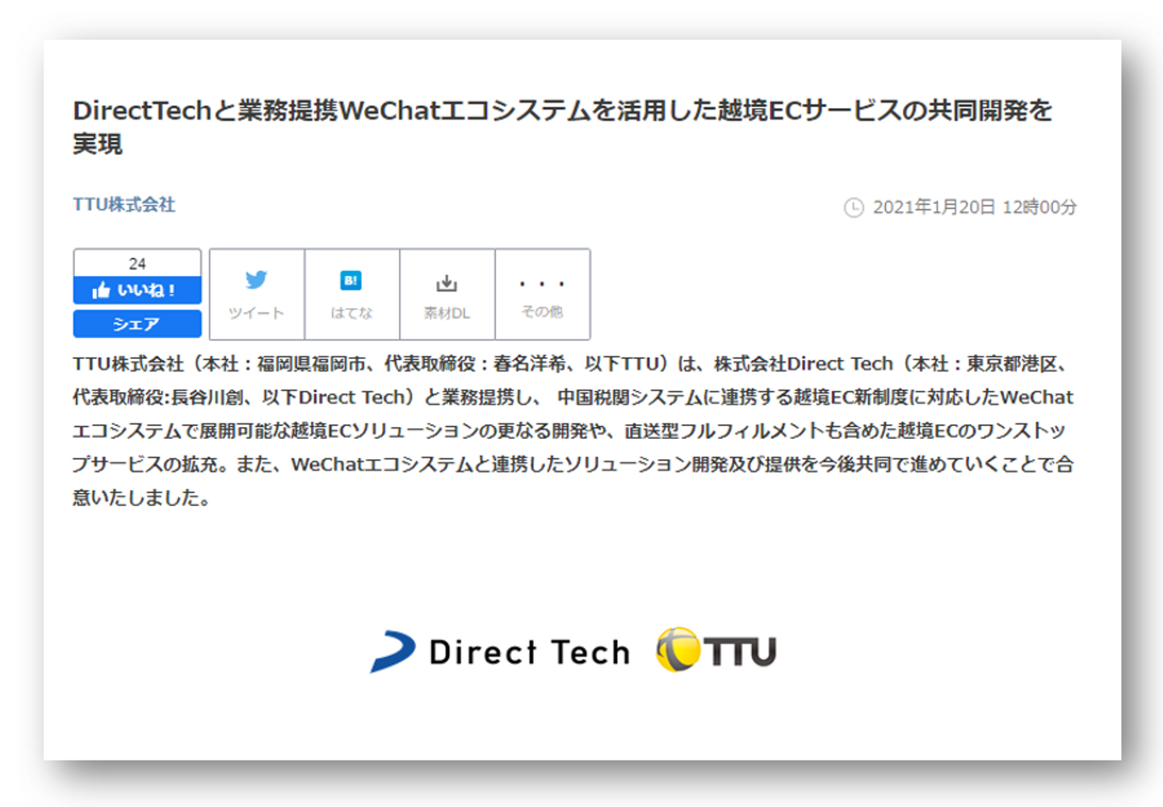The height and width of the screenshot is (807, 1163).
Task: Open the TTU株式会社 company link
Action: (124, 205)
